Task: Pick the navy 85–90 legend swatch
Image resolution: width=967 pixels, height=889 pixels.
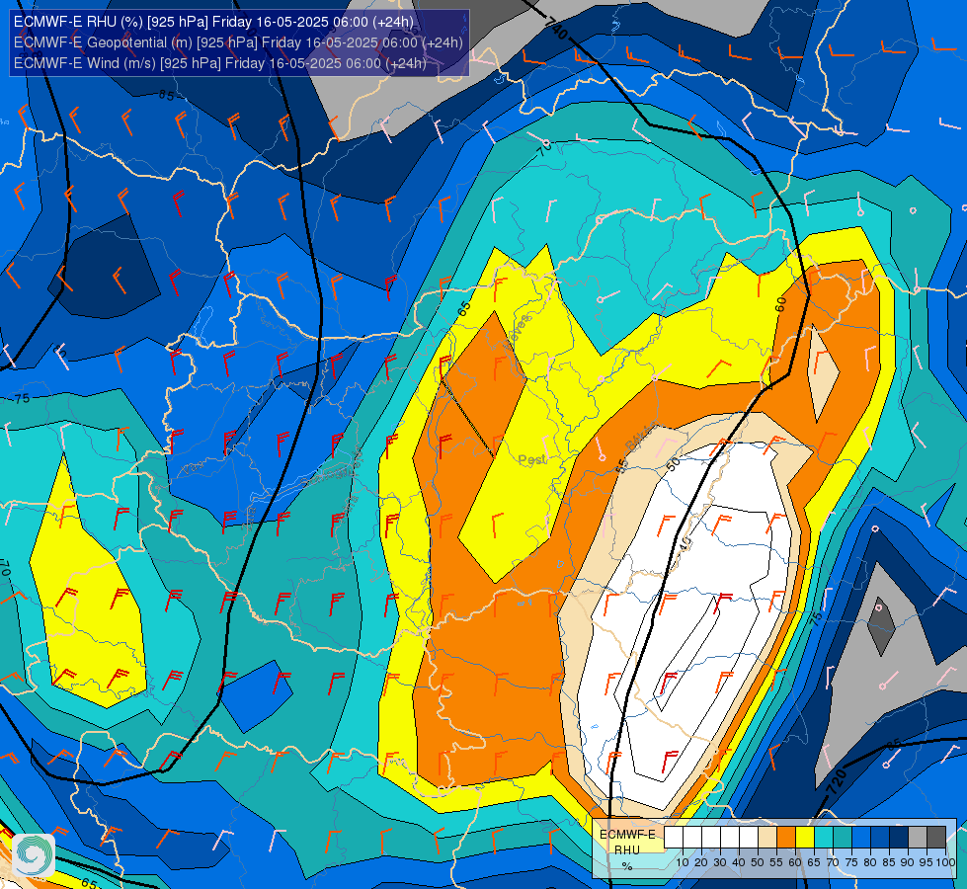Action: pyautogui.click(x=899, y=837)
